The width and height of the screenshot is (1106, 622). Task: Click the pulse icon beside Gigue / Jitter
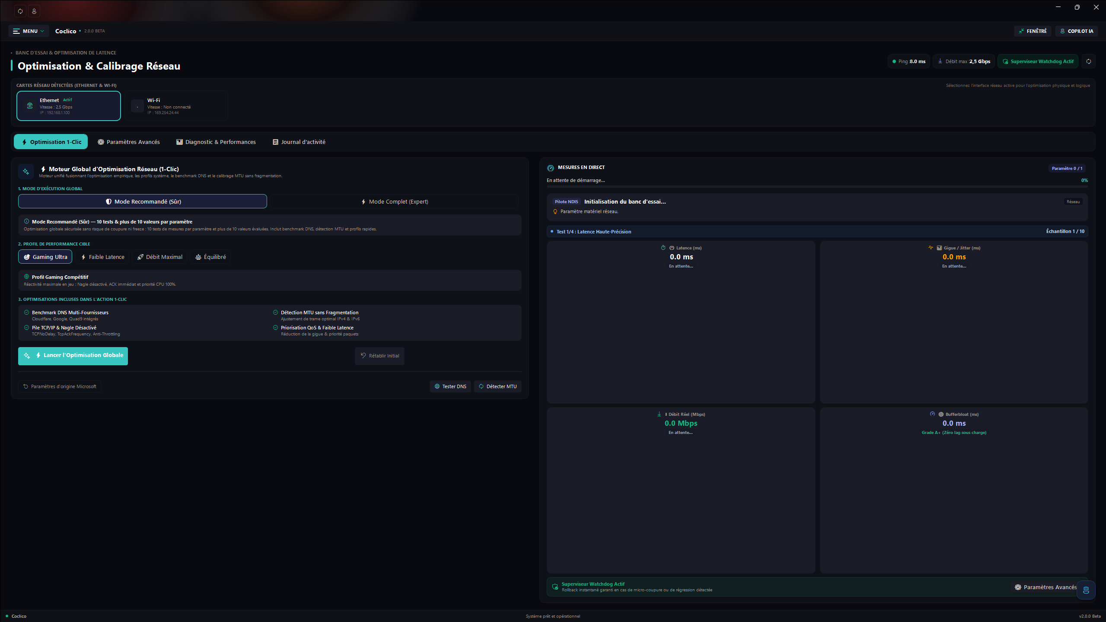coord(931,248)
